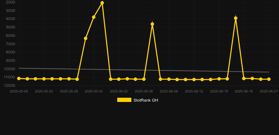Click the first data point on 2025-05-08
The height and width of the screenshot is (135, 279).
pyautogui.click(x=19, y=78)
